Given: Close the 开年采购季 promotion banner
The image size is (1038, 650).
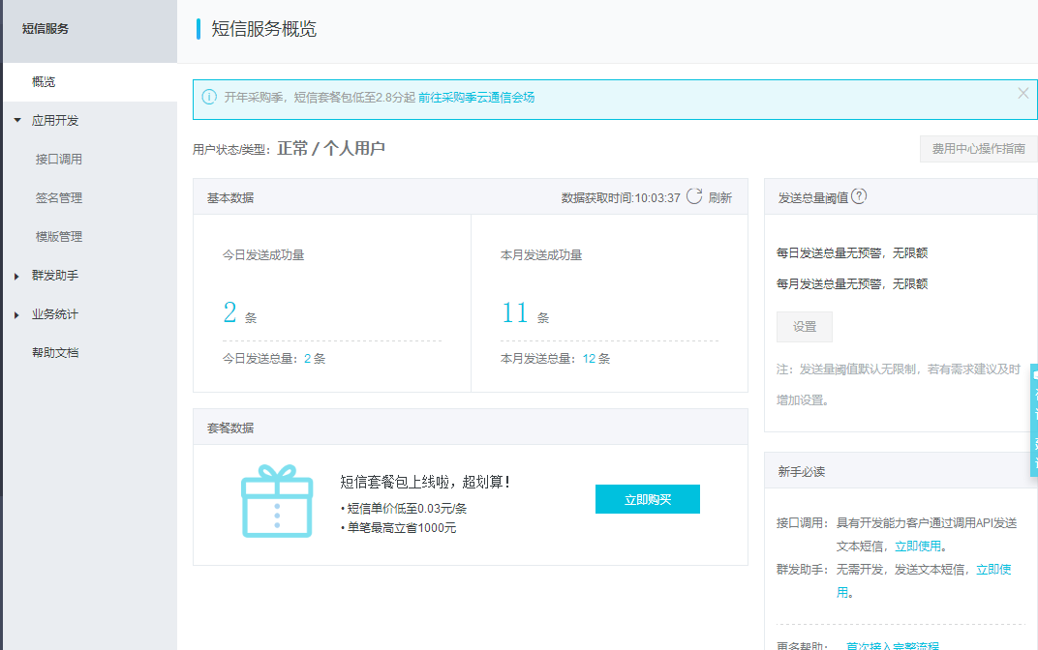Looking at the screenshot, I should pyautogui.click(x=1023, y=94).
